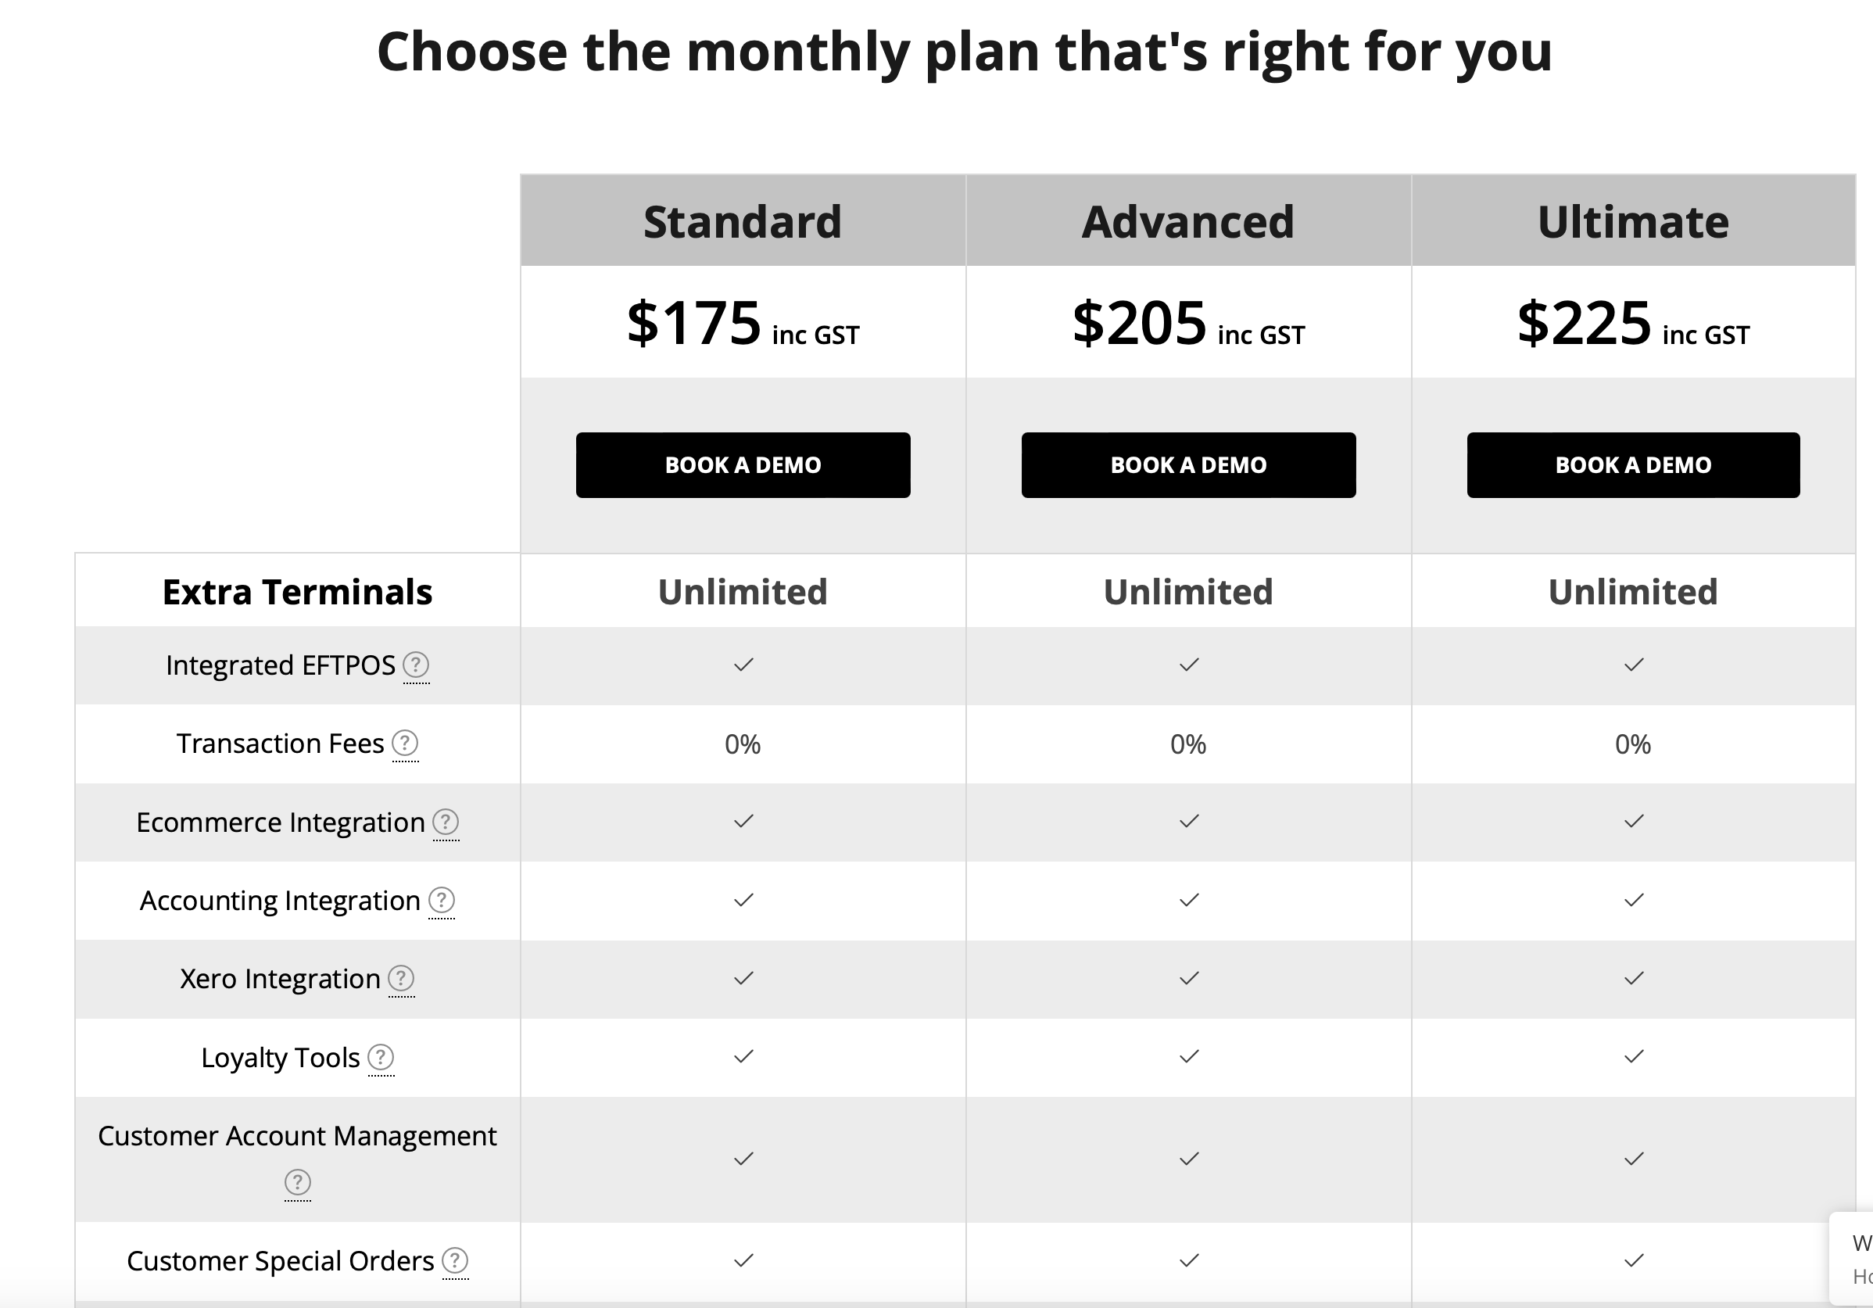
Task: Open the Customer Account Management help icon
Action: (x=298, y=1181)
